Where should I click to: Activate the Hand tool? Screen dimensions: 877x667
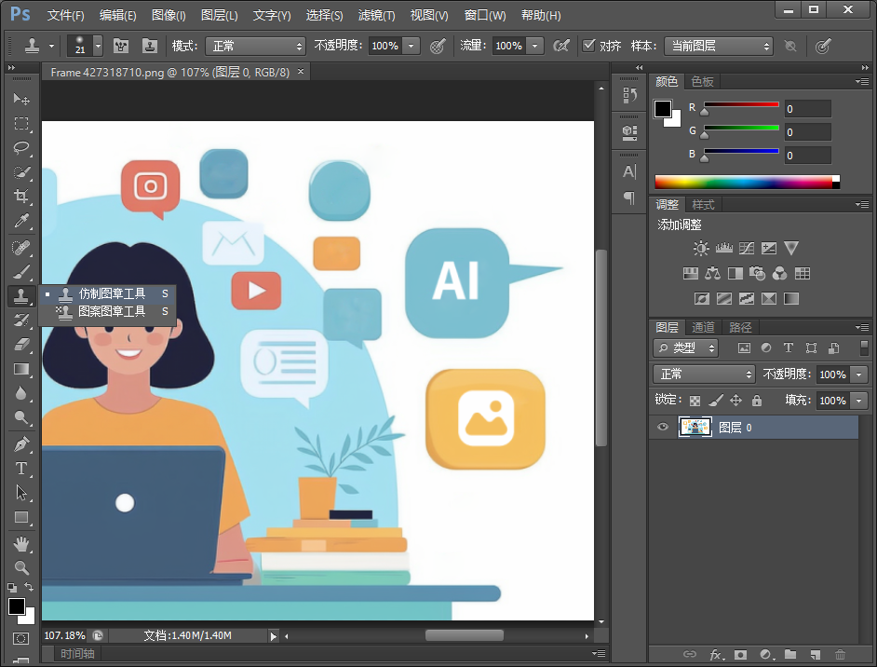coord(20,543)
